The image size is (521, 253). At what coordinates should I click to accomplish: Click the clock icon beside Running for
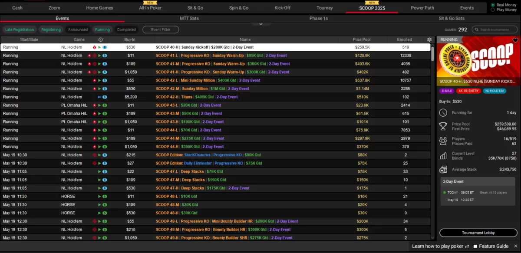(443, 113)
